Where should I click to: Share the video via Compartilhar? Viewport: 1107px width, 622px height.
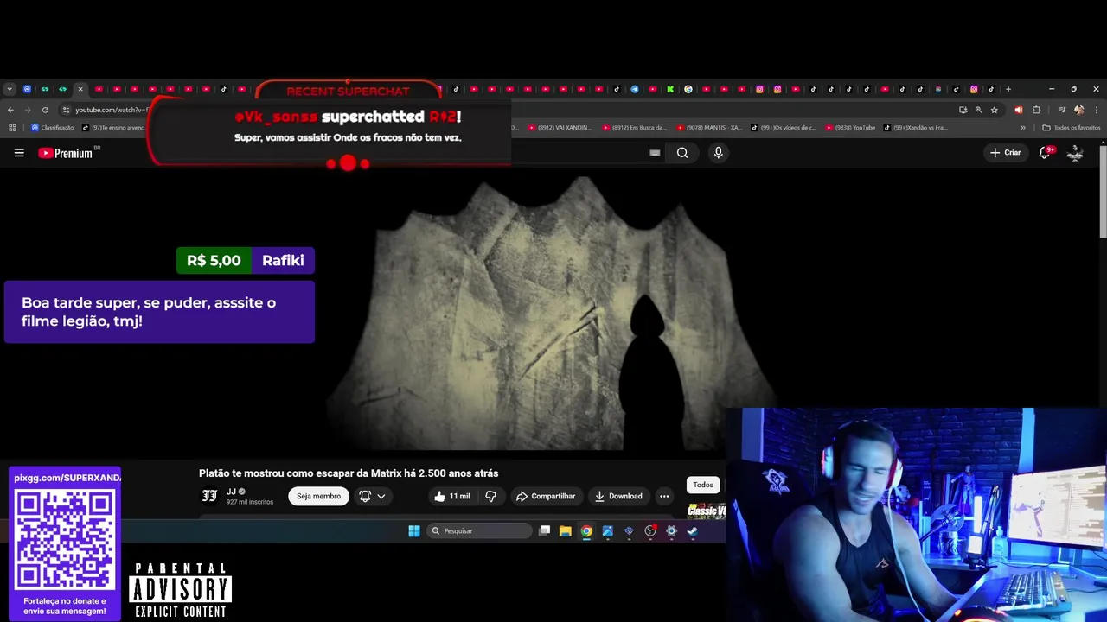coord(546,496)
